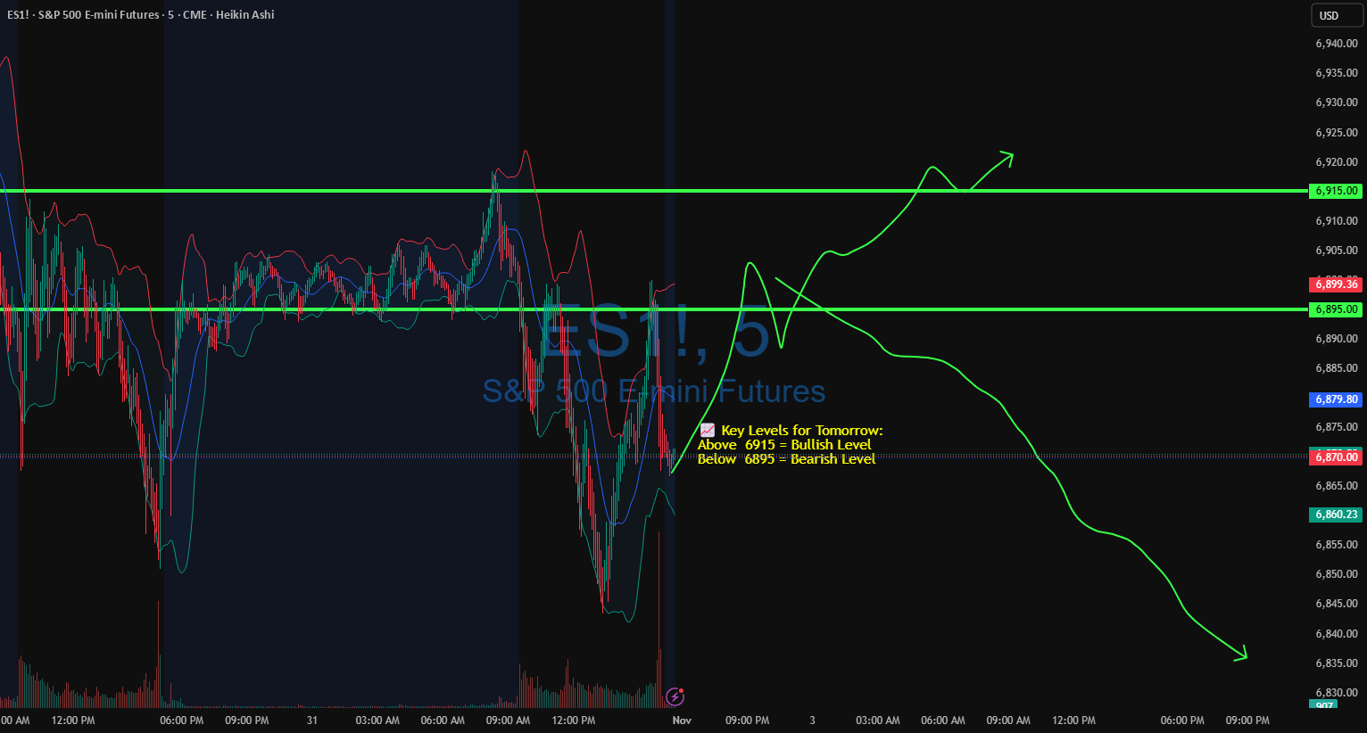
Task: Click the purple lightning bolt icon
Action: [x=675, y=696]
